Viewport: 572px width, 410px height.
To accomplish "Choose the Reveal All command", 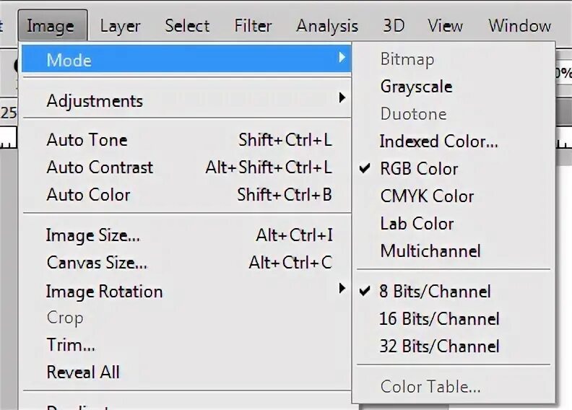I will click(x=83, y=372).
